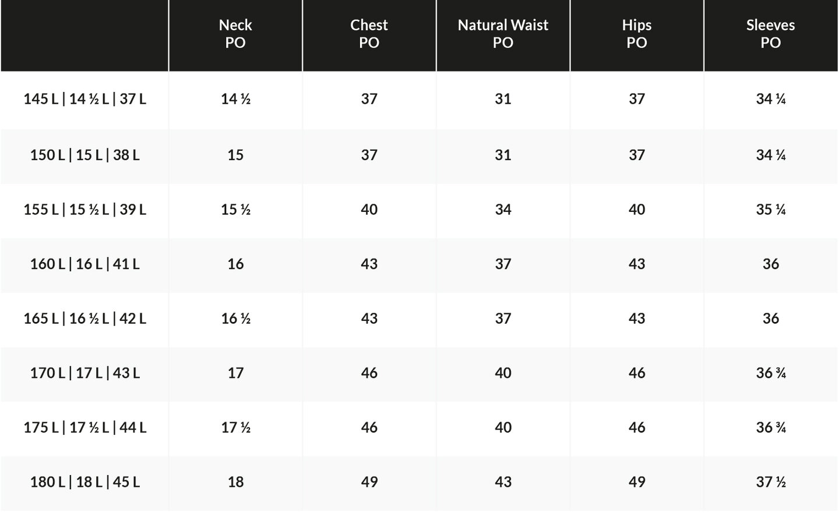This screenshot has width=839, height=524.
Task: Click the neck value 14 ½ cell
Action: point(235,99)
